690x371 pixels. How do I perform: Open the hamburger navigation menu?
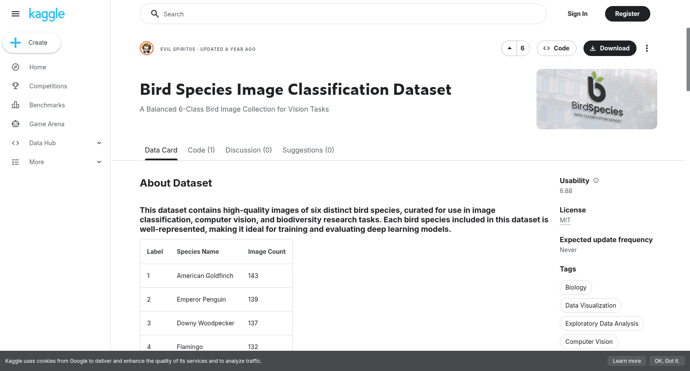[16, 14]
